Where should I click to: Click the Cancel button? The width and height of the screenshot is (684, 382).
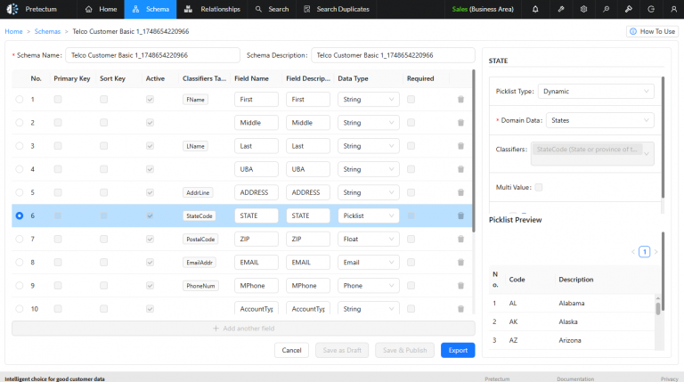point(291,350)
